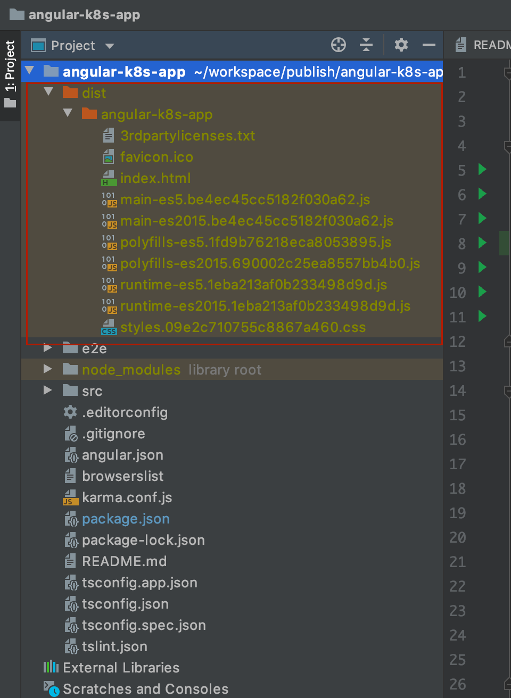Click the browserslist file icon
This screenshot has height=698, width=511.
70,476
